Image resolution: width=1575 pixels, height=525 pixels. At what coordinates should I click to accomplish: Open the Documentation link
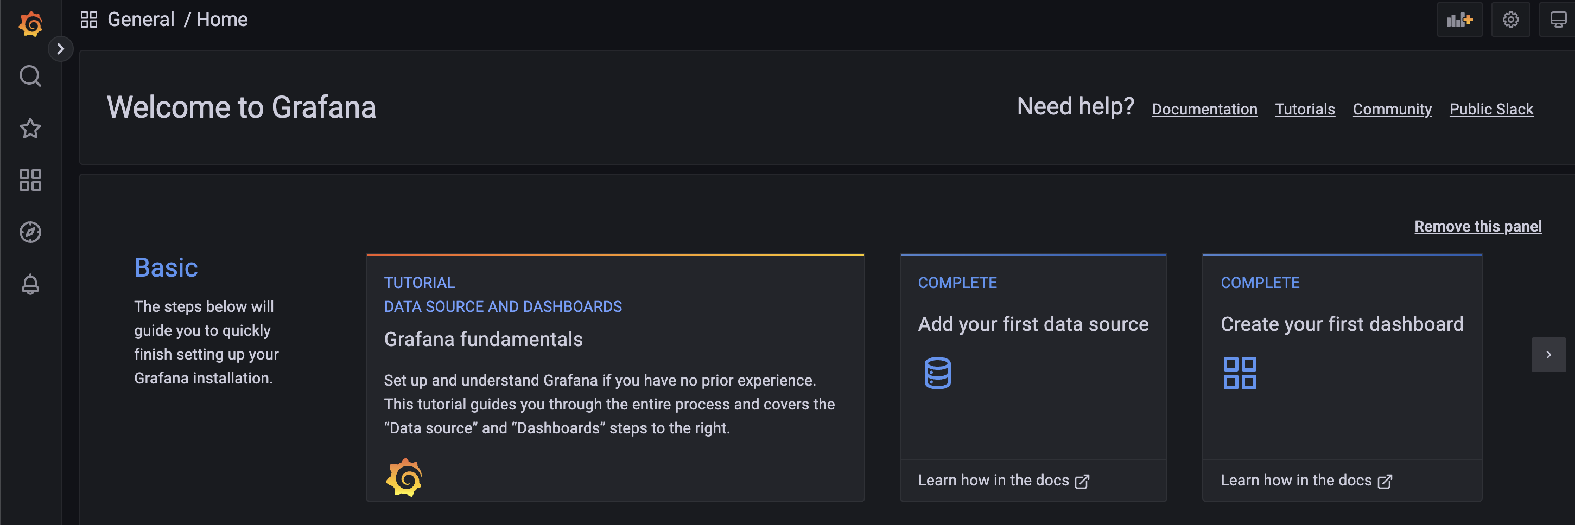click(1204, 110)
